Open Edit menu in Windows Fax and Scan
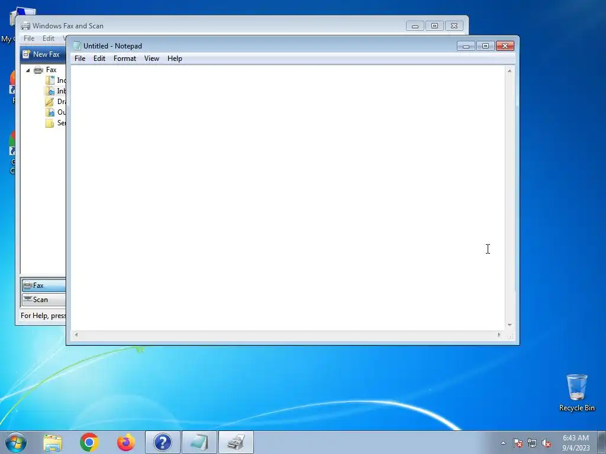Viewport: 606px width, 454px height. (49, 38)
